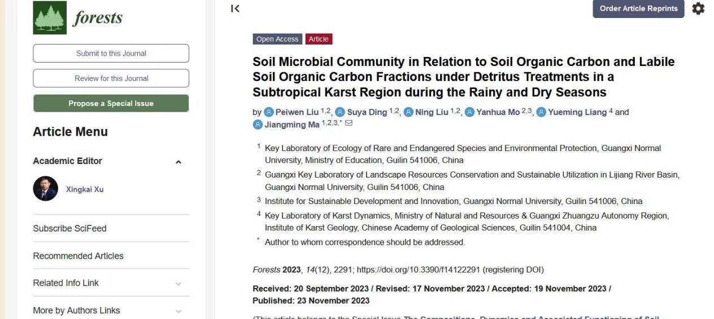Open editor Xingkai Xu's profile photo
The image size is (714, 319).
pyautogui.click(x=45, y=189)
